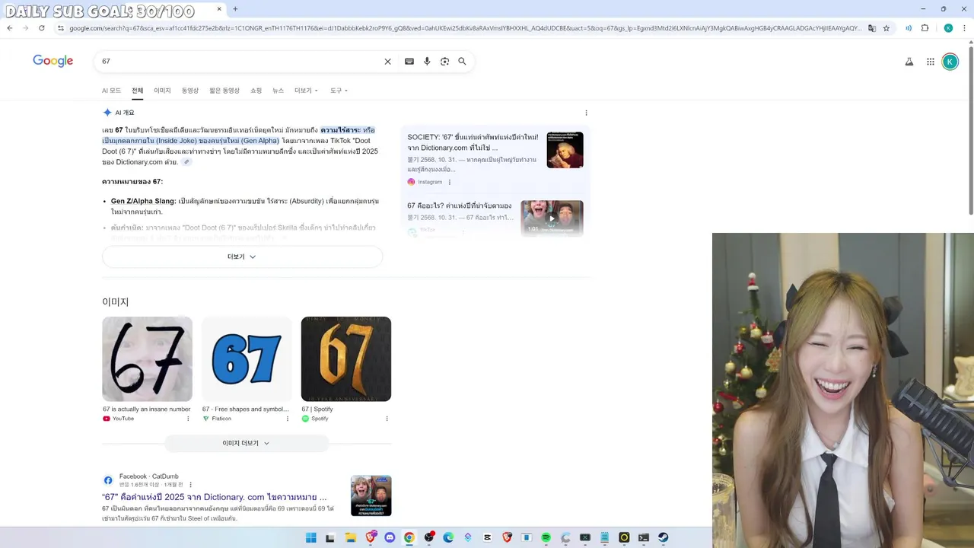
Task: Click '67 - Free shapes and symbol...' caption
Action: pos(245,409)
